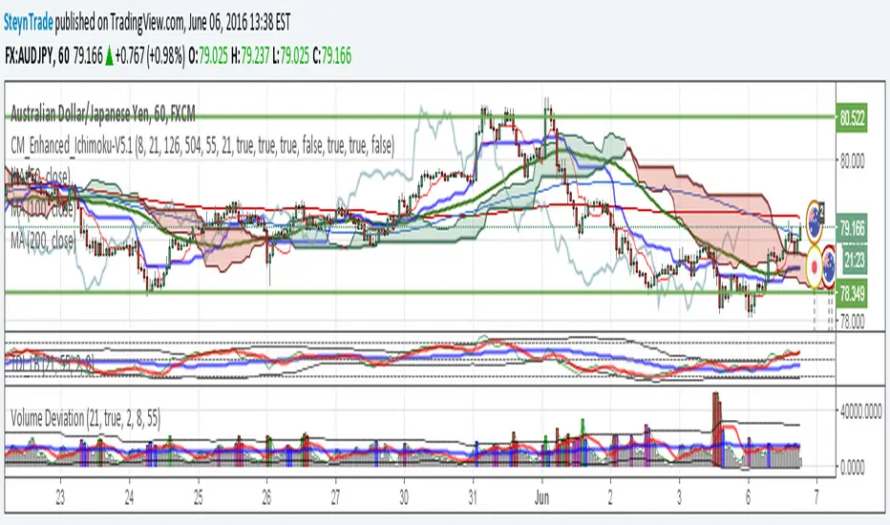
Task: Select the FX:AUDJPY, 60 symbol text
Action: (x=37, y=56)
